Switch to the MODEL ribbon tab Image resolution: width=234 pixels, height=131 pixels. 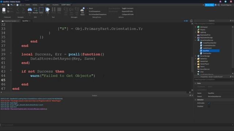tap(35, 5)
